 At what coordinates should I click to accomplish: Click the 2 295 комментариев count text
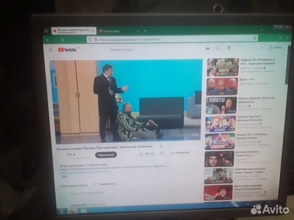(x=73, y=186)
